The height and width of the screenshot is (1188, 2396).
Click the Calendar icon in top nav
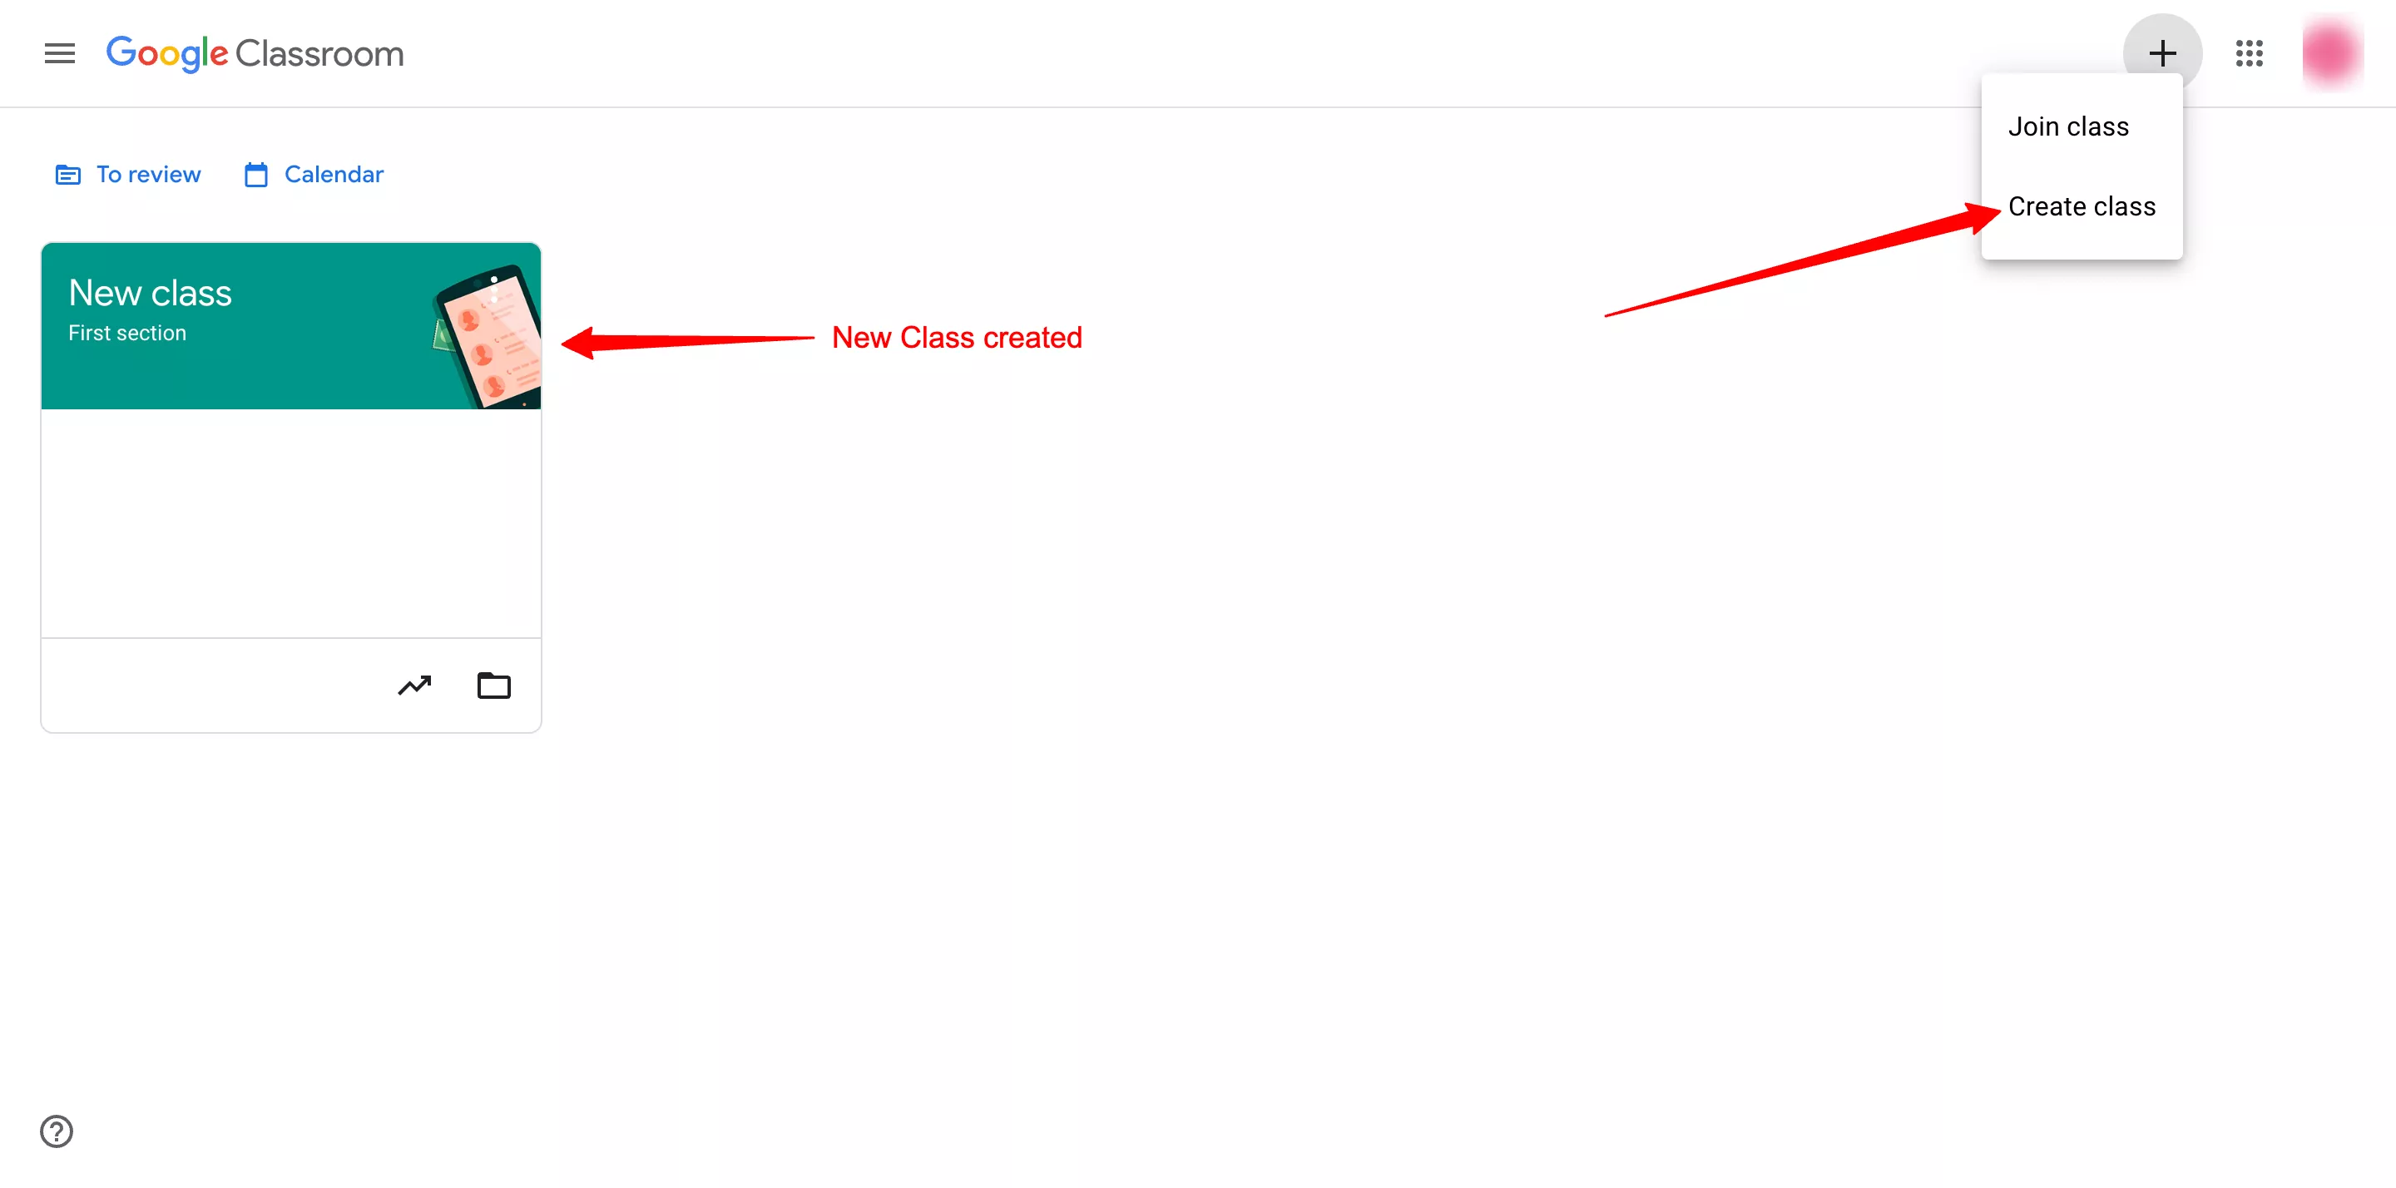[x=257, y=173]
